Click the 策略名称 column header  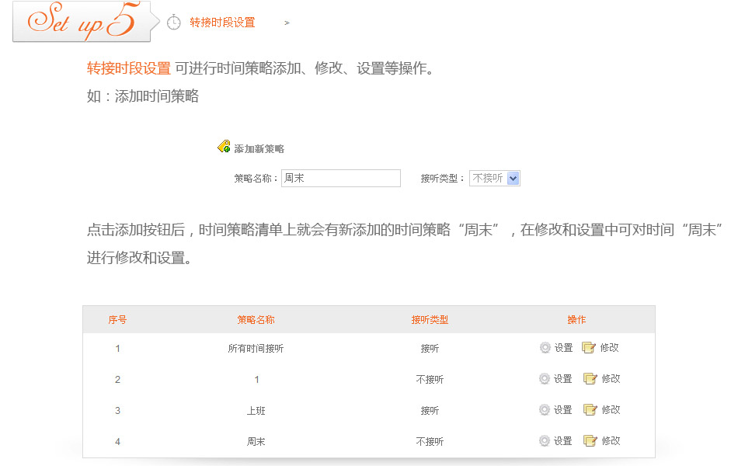[256, 319]
